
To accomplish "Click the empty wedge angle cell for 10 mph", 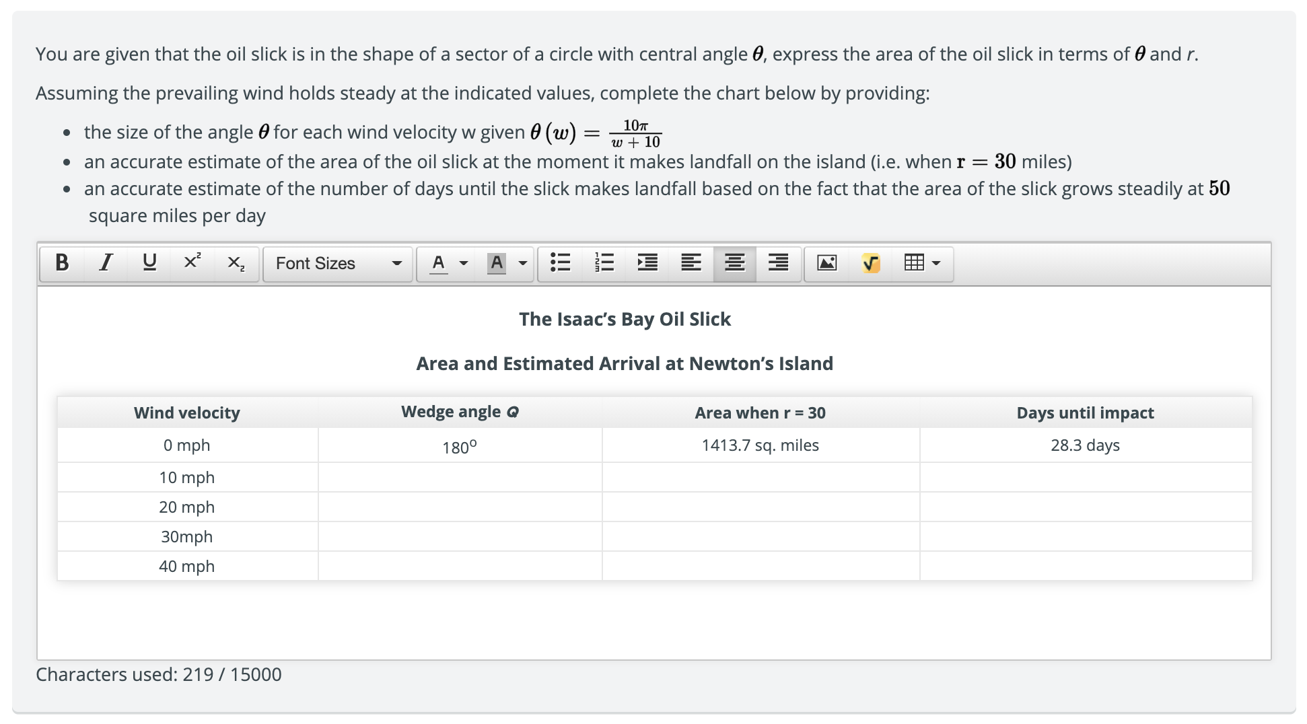I will click(460, 477).
